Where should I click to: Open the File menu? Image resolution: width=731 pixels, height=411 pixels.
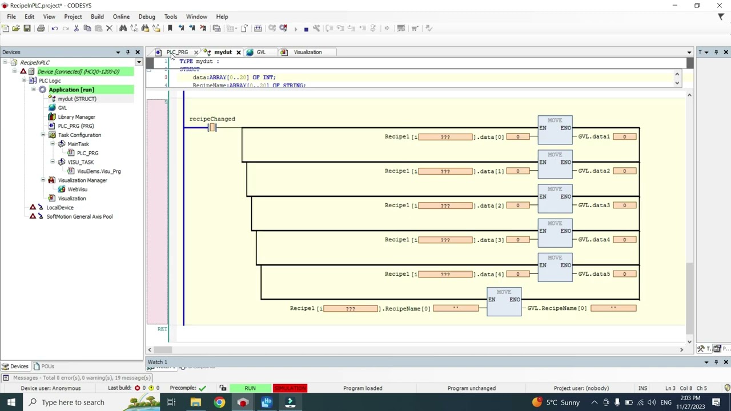(11, 17)
